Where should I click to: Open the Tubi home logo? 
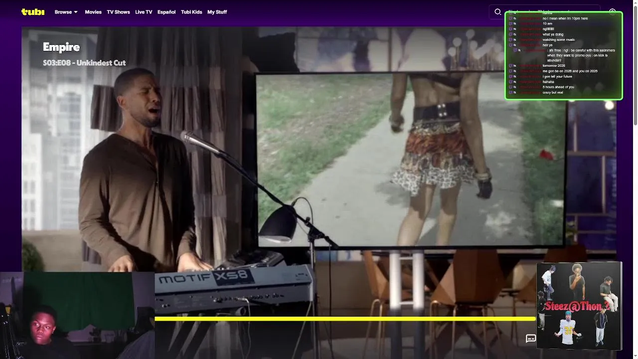(33, 12)
